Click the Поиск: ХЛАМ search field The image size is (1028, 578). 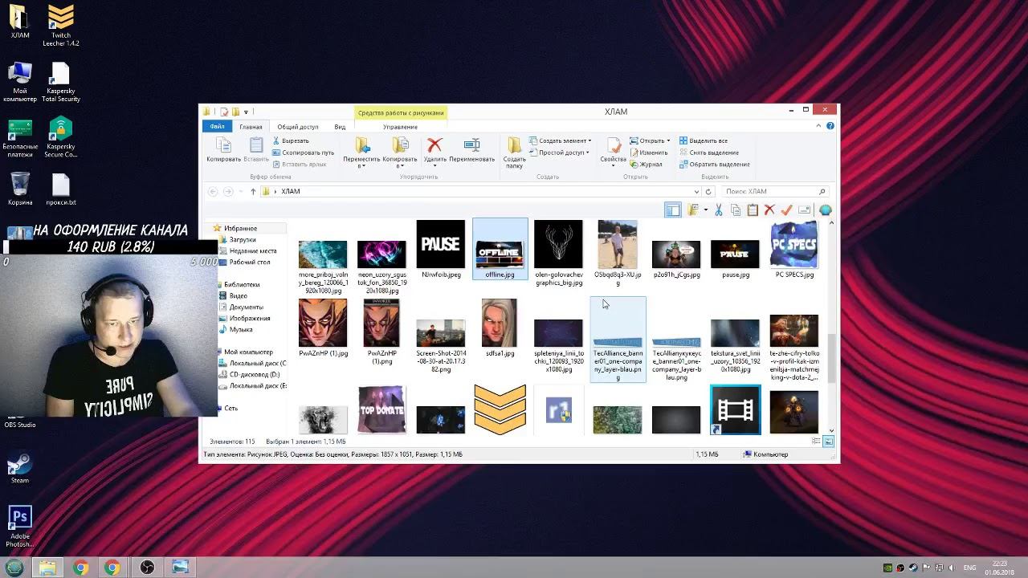[x=773, y=192]
